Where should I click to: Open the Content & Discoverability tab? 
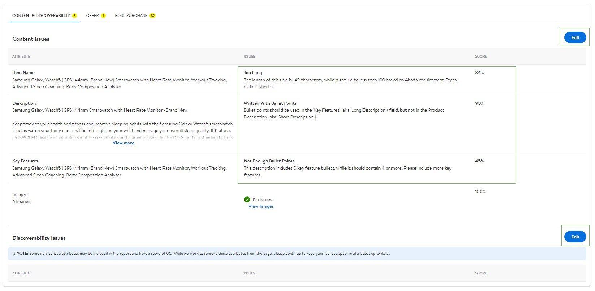click(x=44, y=15)
